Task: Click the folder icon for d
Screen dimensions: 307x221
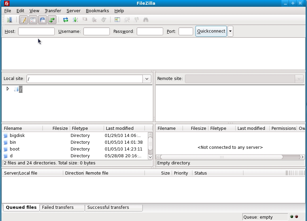Action: [x=6, y=156]
